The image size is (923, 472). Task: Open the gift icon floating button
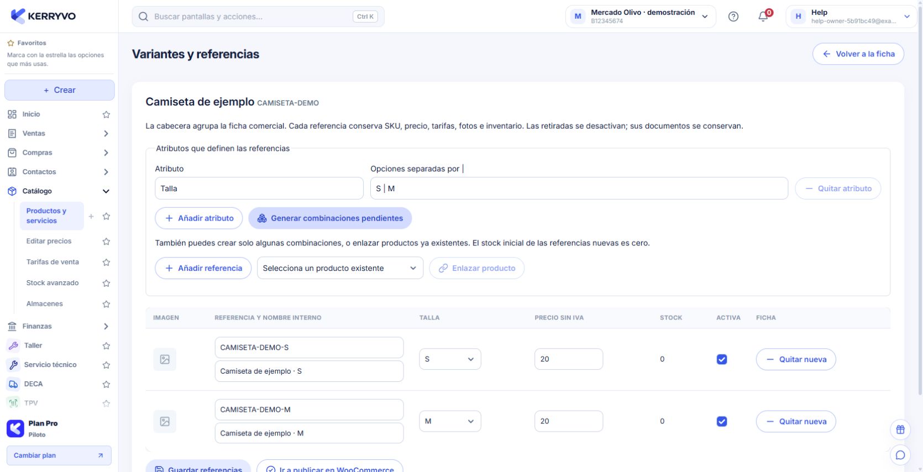[x=900, y=429]
